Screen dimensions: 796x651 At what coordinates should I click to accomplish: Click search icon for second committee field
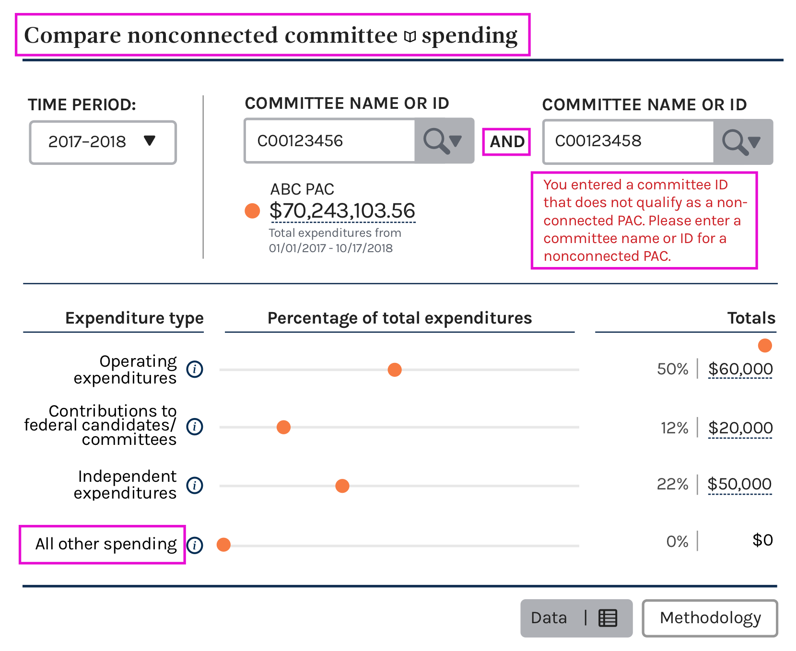coord(735,142)
